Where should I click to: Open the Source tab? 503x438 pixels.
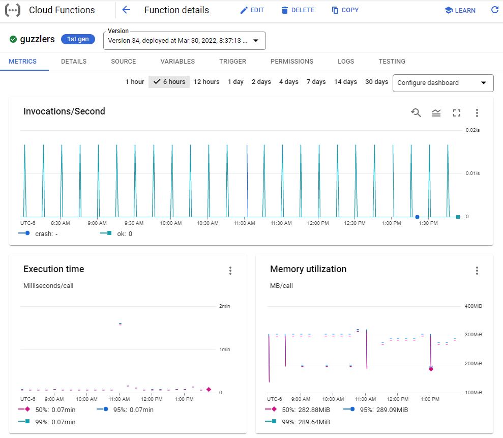124,62
